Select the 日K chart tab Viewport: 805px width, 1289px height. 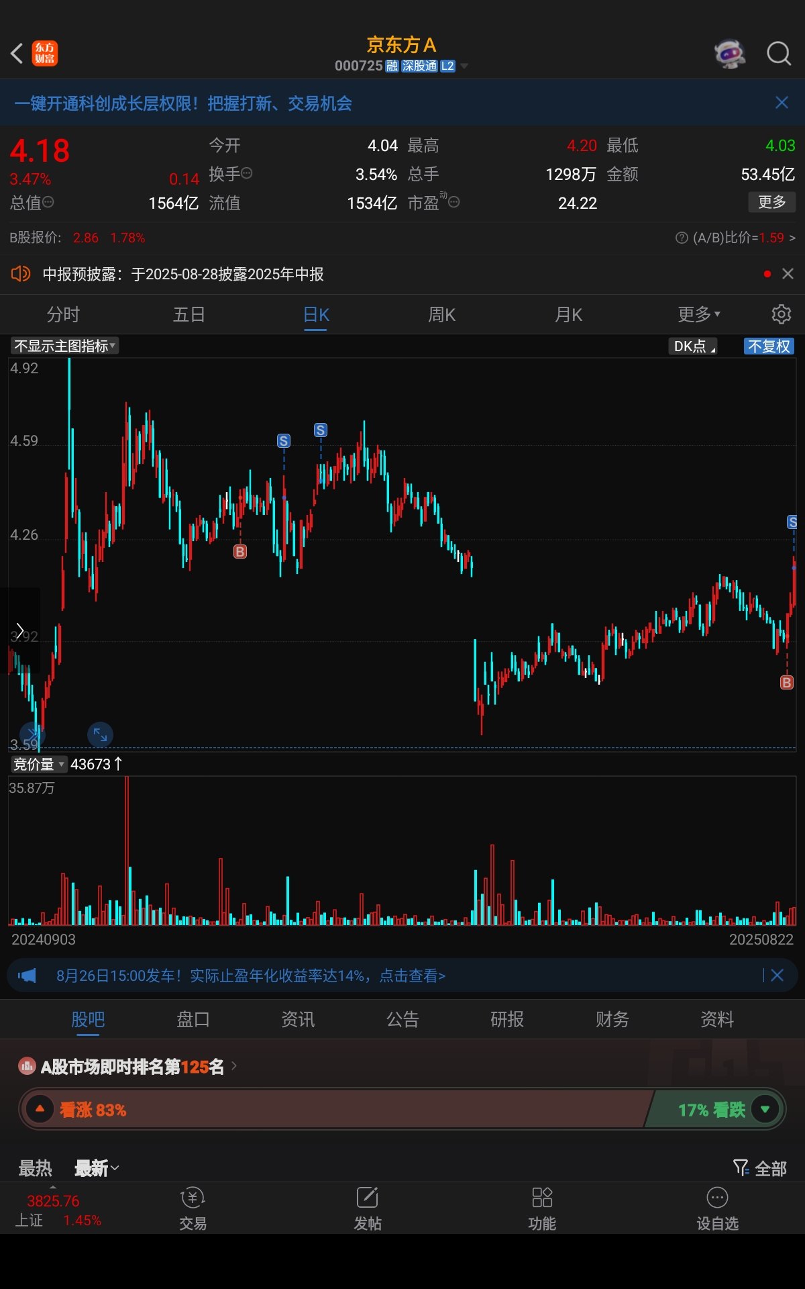pyautogui.click(x=316, y=315)
